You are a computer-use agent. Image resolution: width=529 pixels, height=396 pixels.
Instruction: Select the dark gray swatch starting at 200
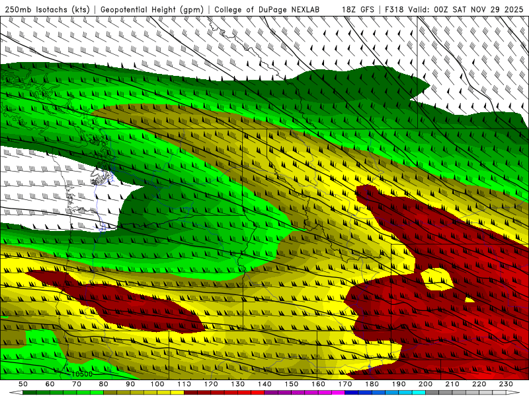click(432, 393)
